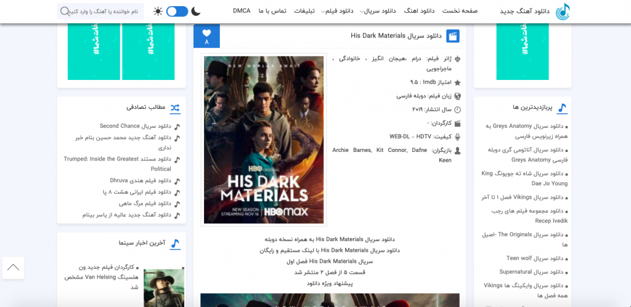Click note icon beside مرگ ماهی link
This screenshot has width=631, height=307.
177,204
